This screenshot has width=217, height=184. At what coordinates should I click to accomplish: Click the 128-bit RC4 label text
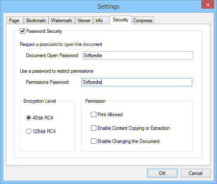pyautogui.click(x=44, y=131)
